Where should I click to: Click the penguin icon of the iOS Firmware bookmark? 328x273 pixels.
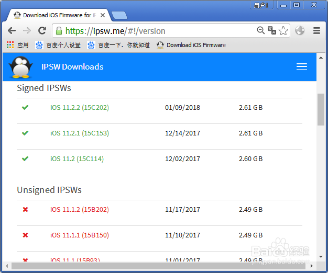[x=160, y=45]
